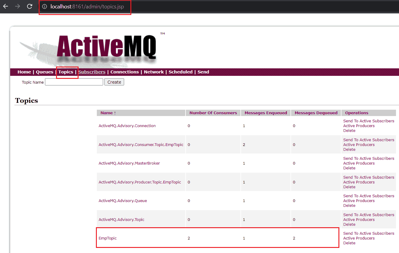Screen dimensions: 399x253
Task: Delete the Advisory.Consumer.Topic.EmpTopic topic
Action: [x=349, y=150]
